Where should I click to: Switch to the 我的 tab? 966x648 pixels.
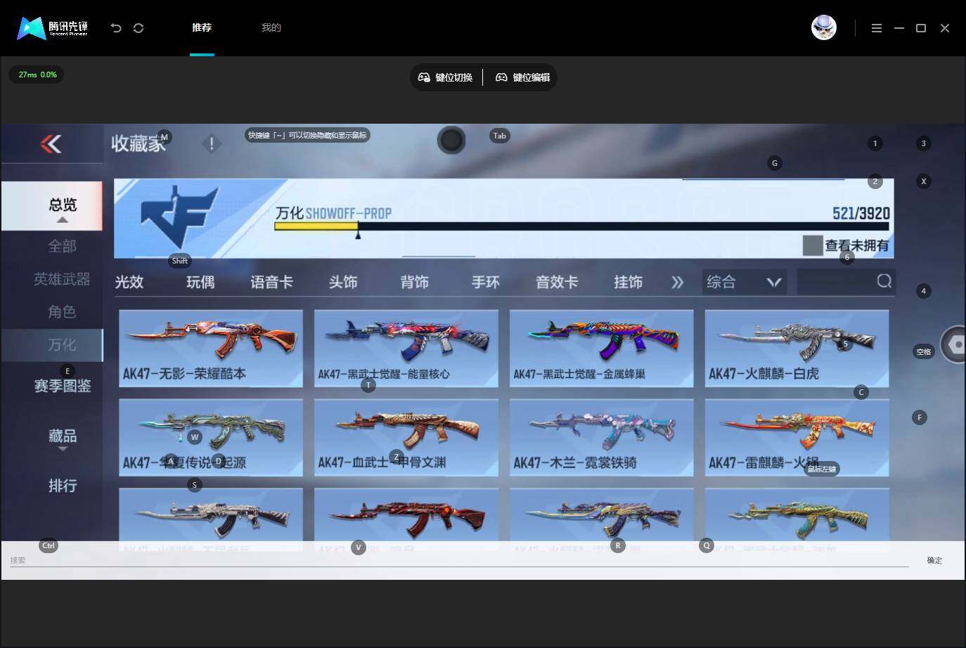pos(271,27)
